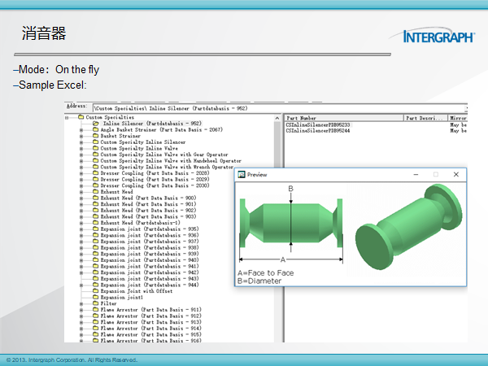Expand Dresser Coupling 2029 node
The width and height of the screenshot is (488, 366).
pos(81,180)
